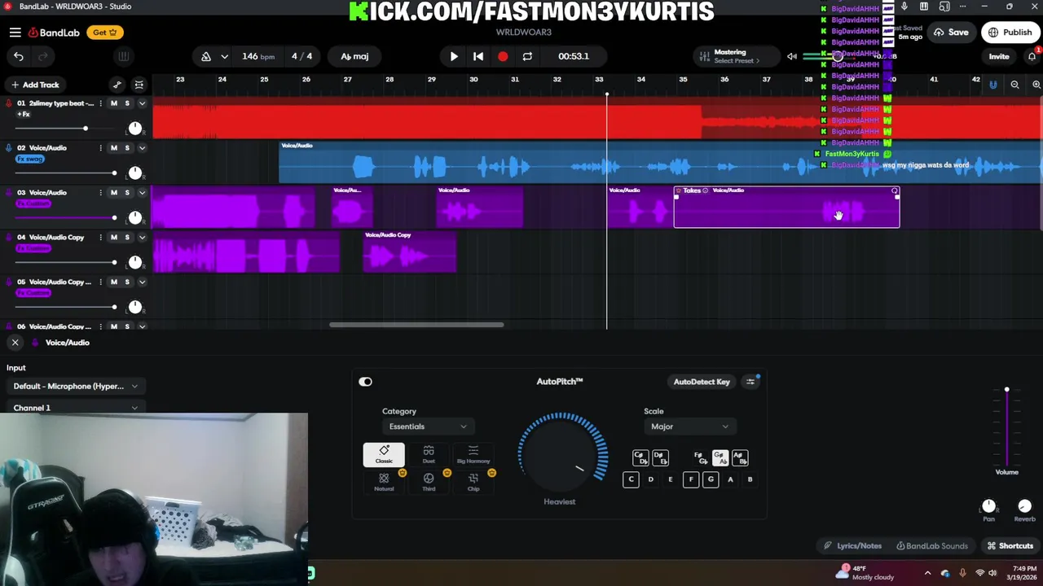Select the Natural AutoPitch preset
The image size is (1043, 586).
pos(384,483)
